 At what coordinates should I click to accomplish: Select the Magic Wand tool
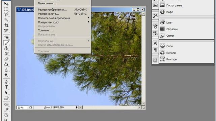(x=6, y=20)
